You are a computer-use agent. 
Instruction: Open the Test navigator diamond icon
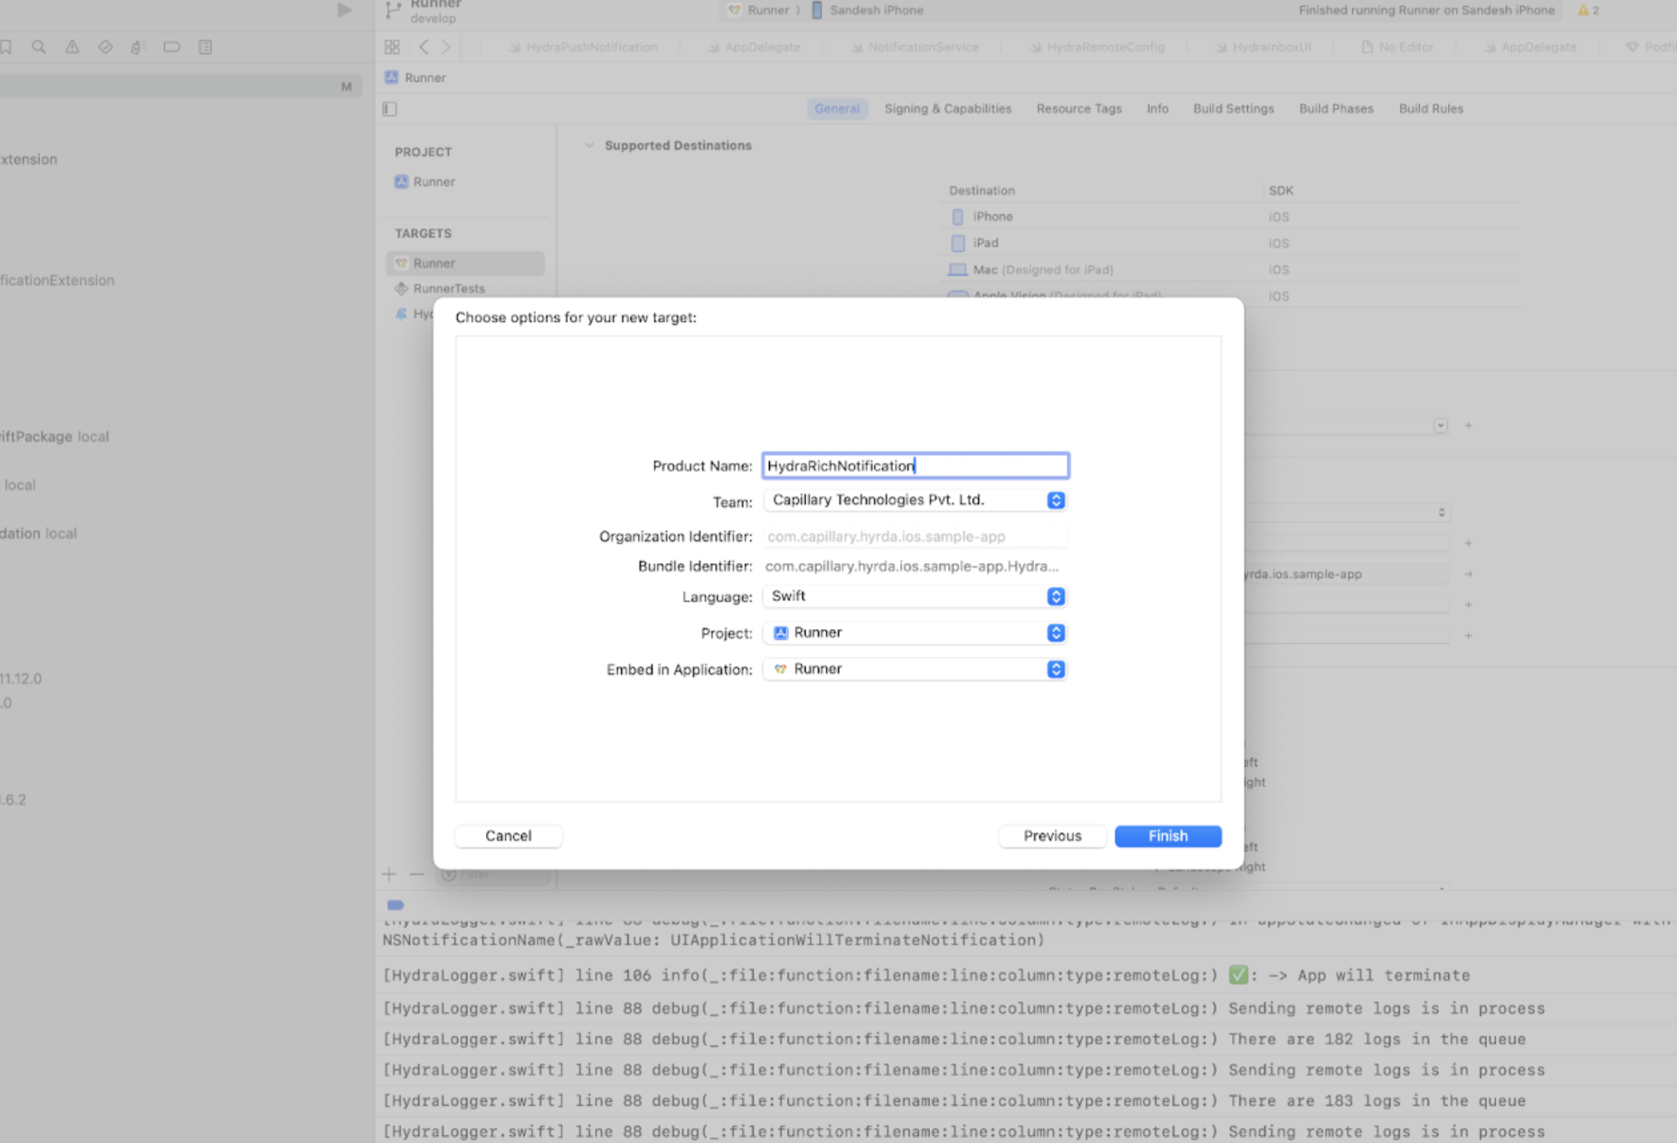pyautogui.click(x=105, y=47)
